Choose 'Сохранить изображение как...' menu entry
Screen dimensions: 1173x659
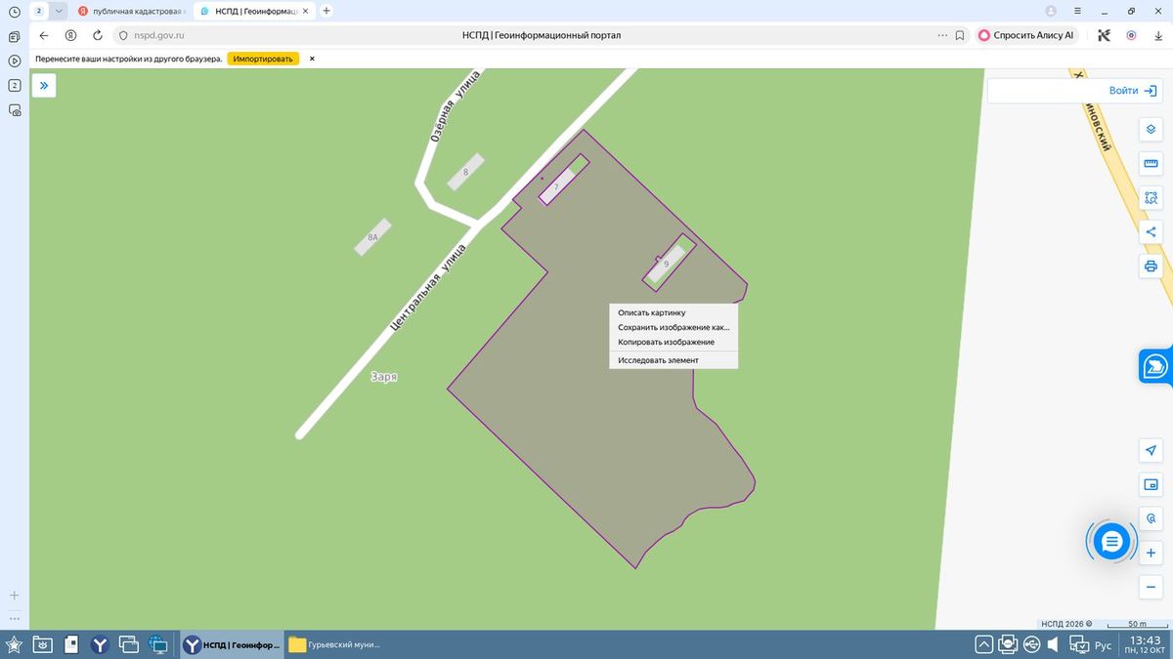pos(673,327)
